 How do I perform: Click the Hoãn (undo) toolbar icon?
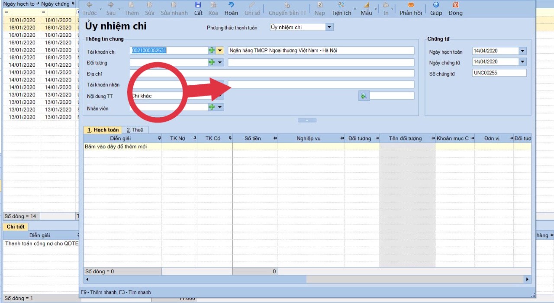pyautogui.click(x=231, y=5)
